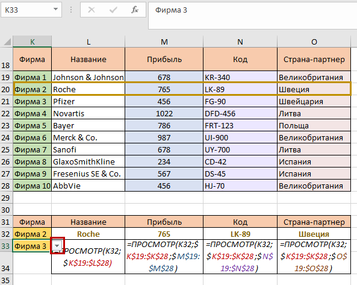Image resolution: width=357 pixels, height=285 pixels.
Task: Click the Польща cell
Action: [314, 125]
